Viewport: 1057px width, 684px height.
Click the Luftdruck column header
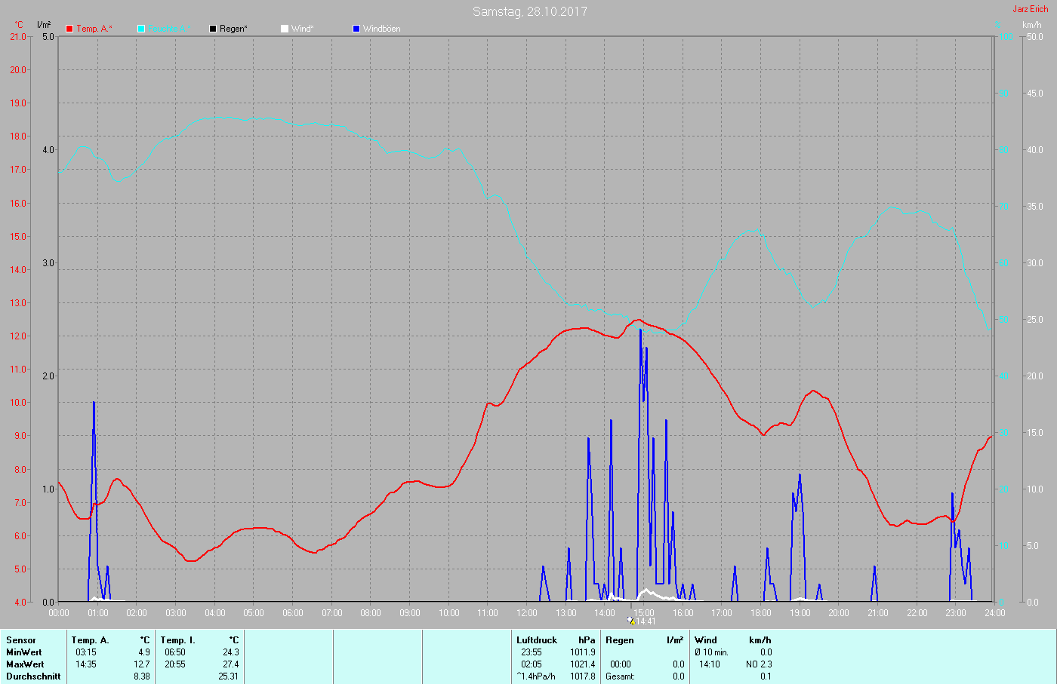(537, 640)
